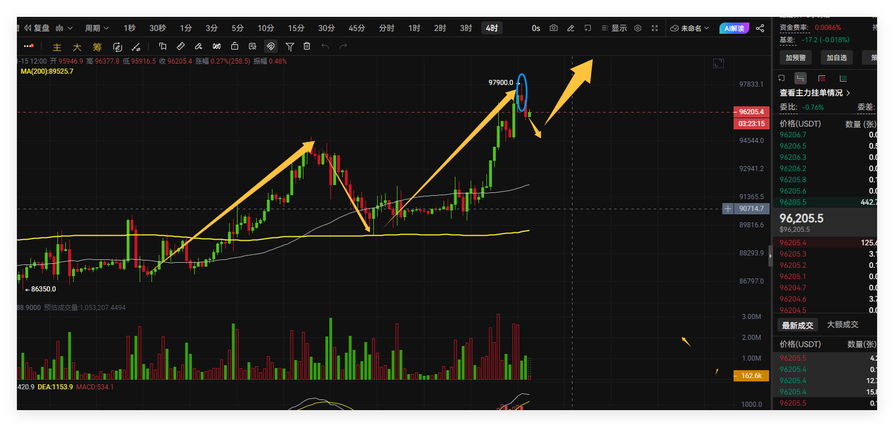Toggle the drawing lock icon
Image resolution: width=894 pixels, height=427 pixels.
[235, 46]
